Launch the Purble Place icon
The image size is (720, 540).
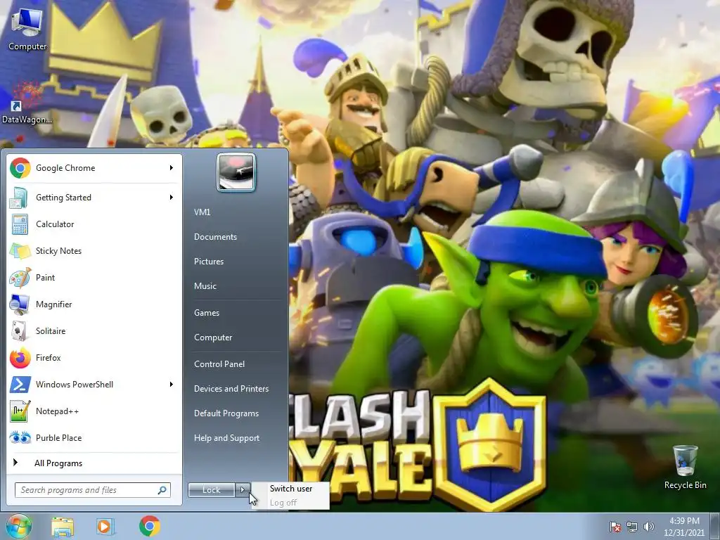tap(20, 437)
